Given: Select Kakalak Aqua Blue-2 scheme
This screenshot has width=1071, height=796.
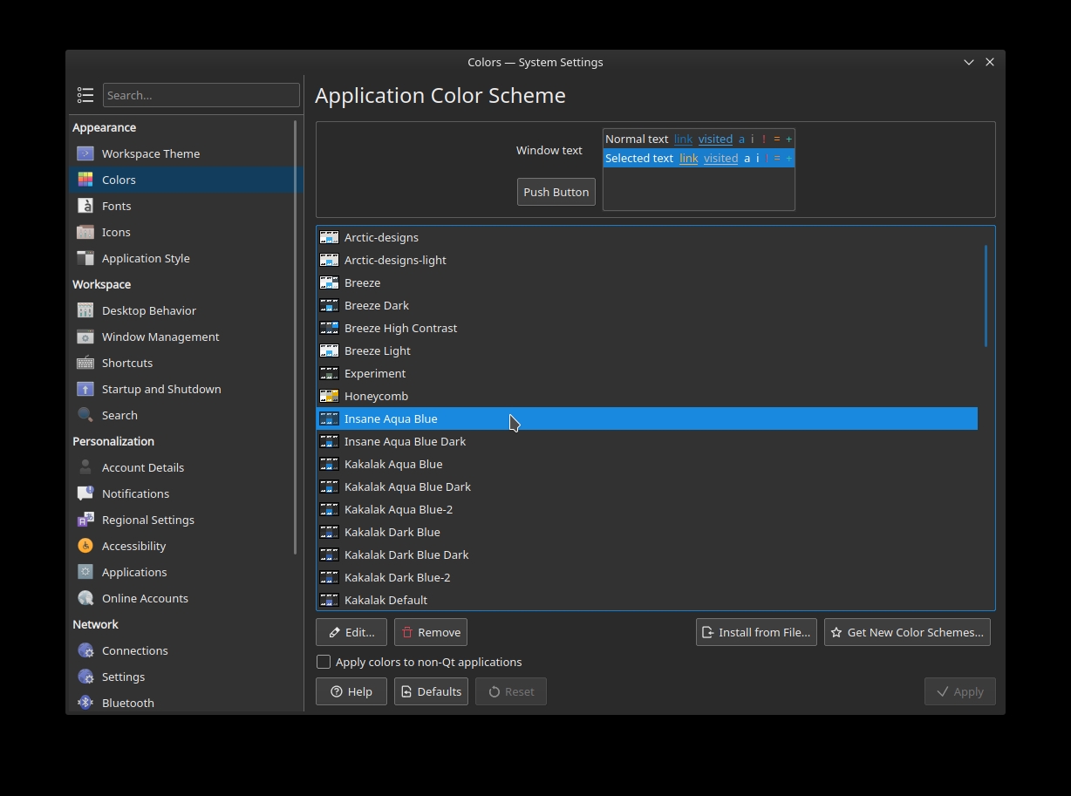Looking at the screenshot, I should click(646, 509).
